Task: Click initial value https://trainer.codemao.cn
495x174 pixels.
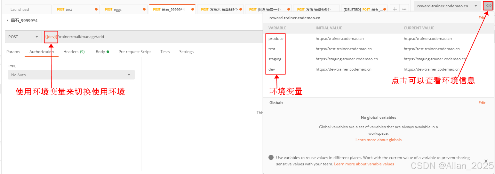Action: pyautogui.click(x=339, y=39)
